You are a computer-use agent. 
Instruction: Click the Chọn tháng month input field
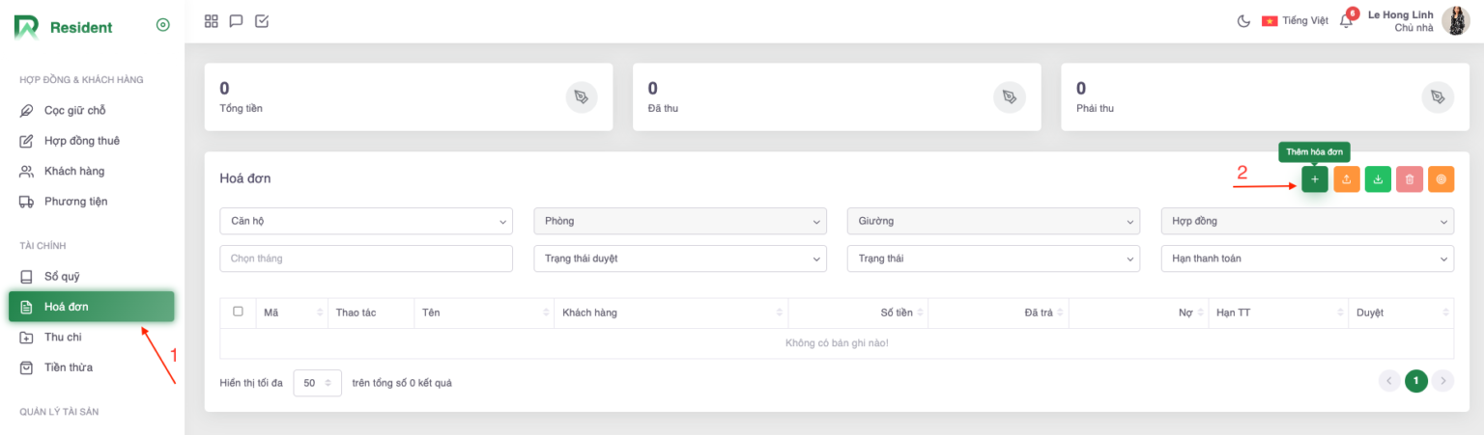[x=366, y=258]
